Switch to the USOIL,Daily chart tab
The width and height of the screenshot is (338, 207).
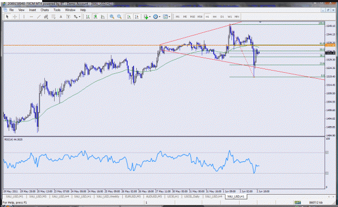point(192,196)
